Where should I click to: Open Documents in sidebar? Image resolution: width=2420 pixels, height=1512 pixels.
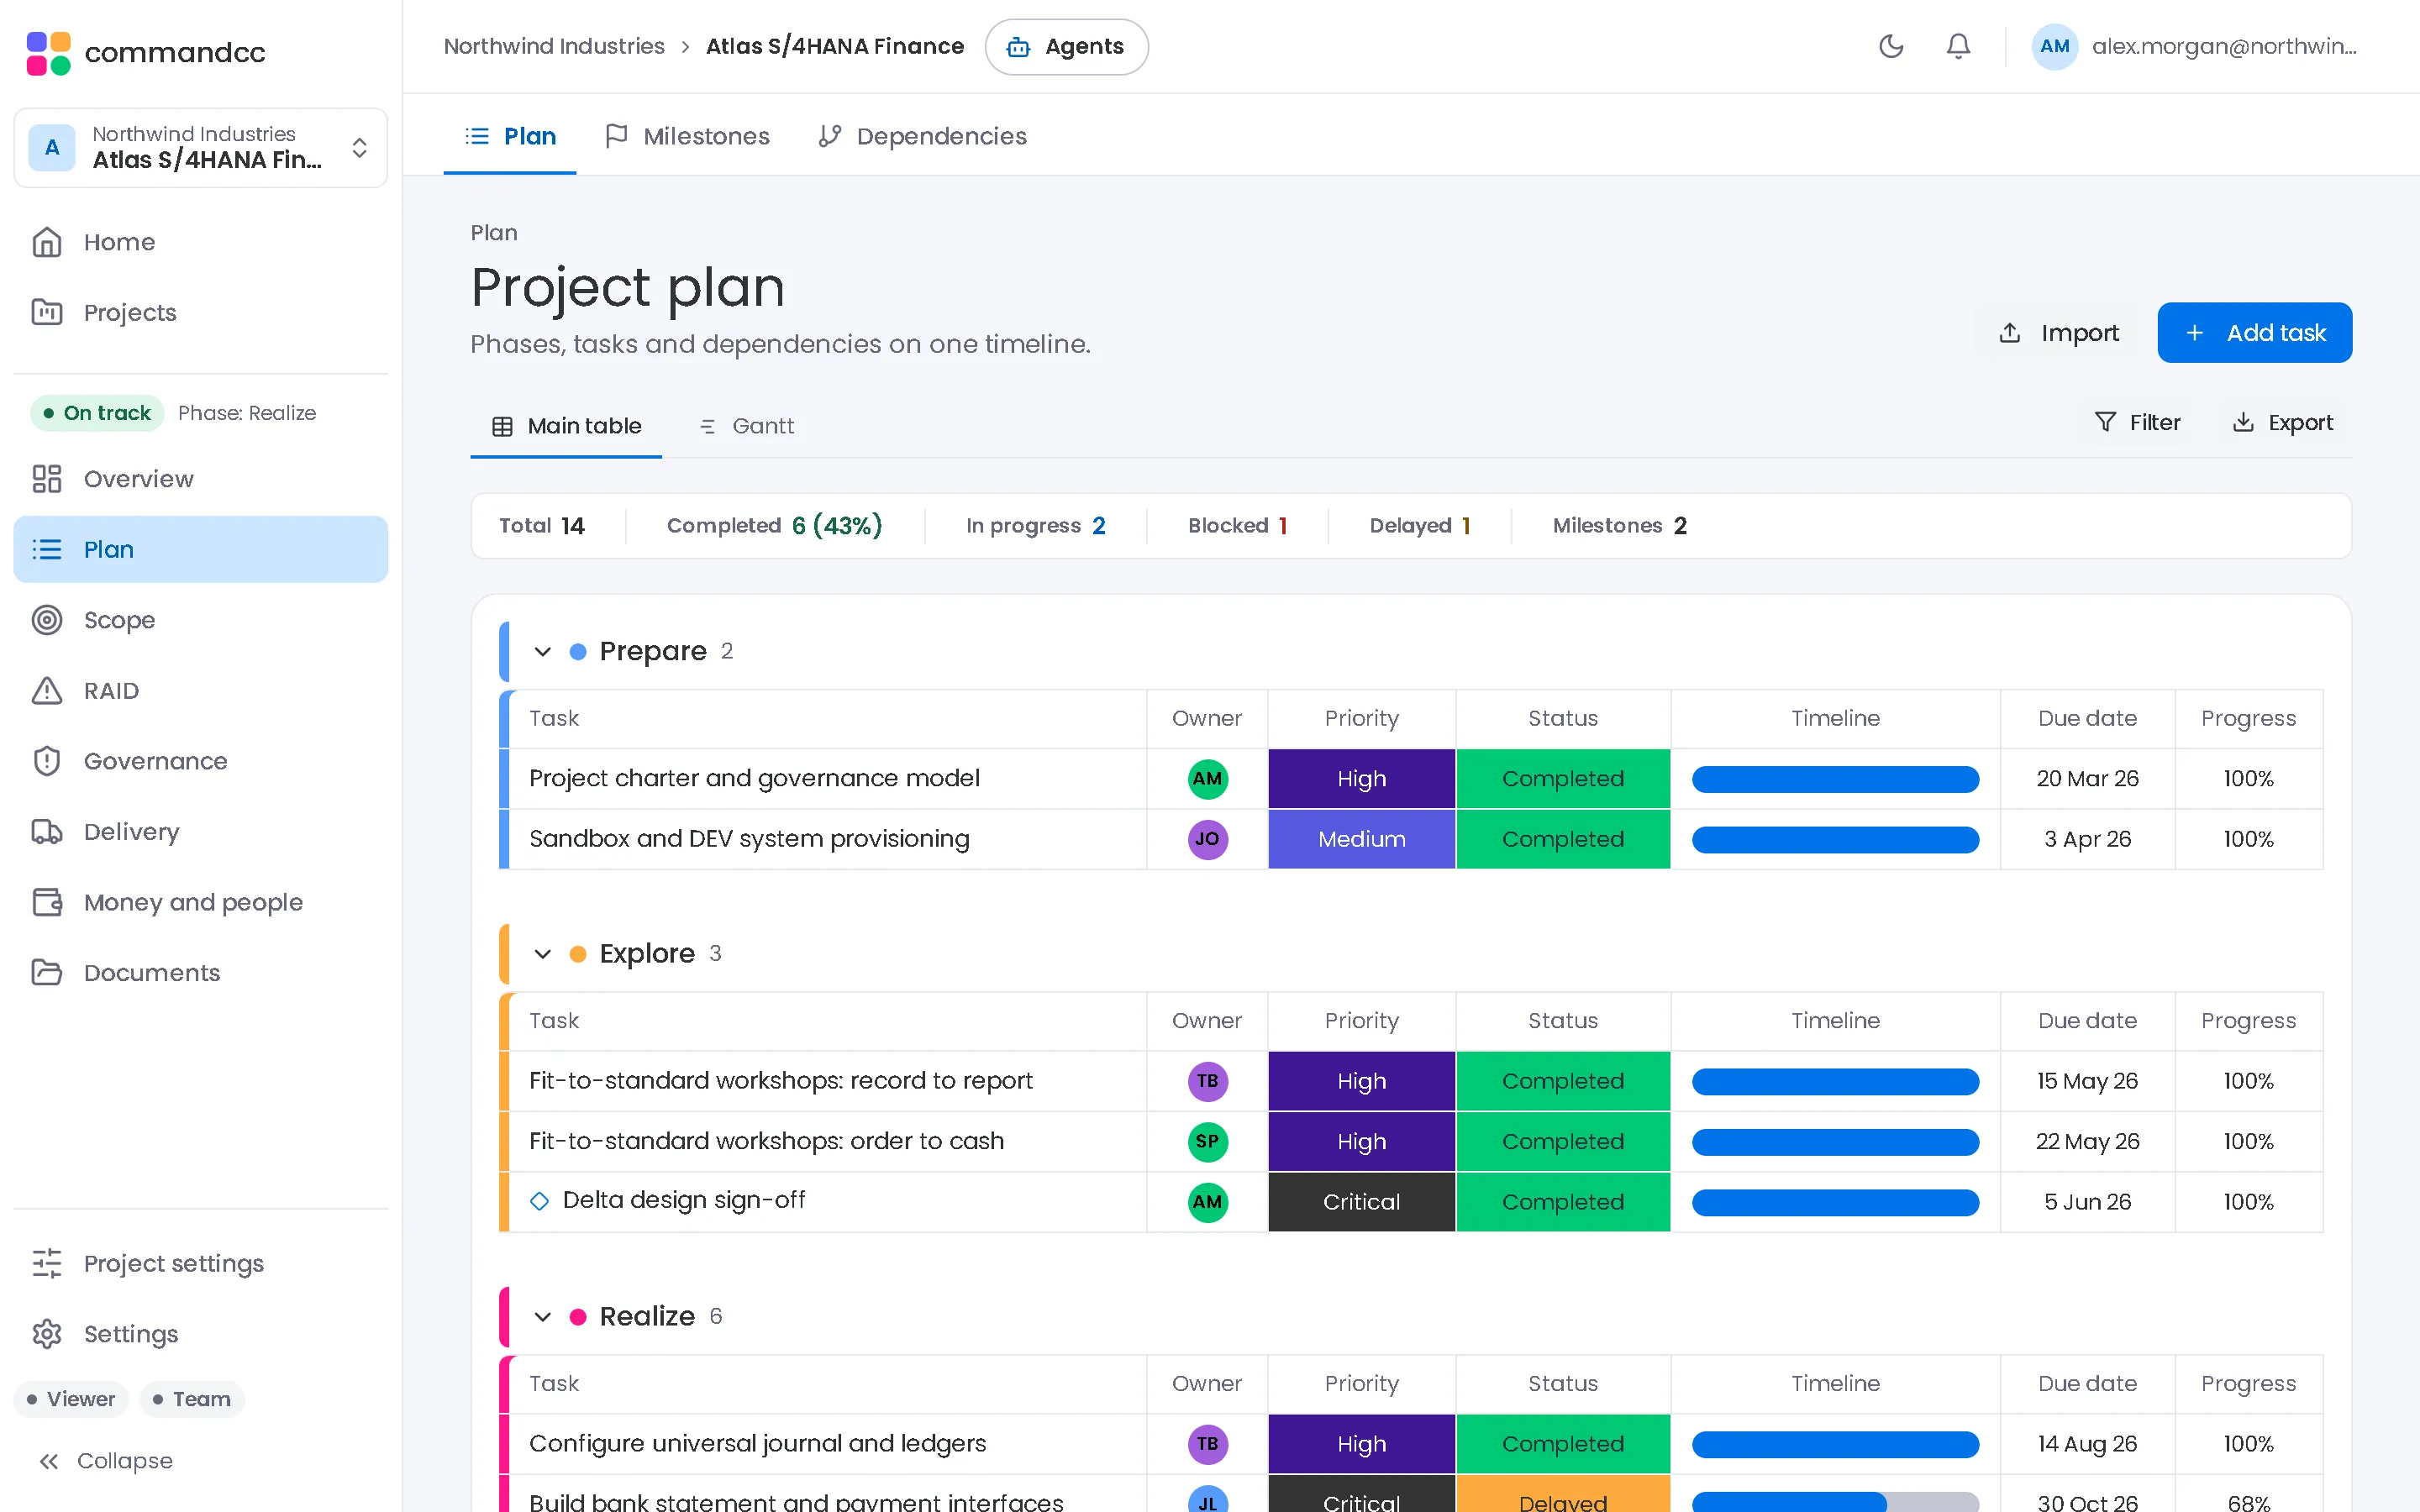tap(200, 972)
